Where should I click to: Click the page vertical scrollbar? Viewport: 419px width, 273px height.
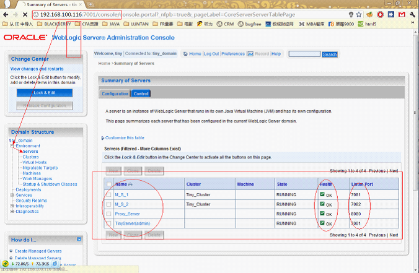pos(415,112)
